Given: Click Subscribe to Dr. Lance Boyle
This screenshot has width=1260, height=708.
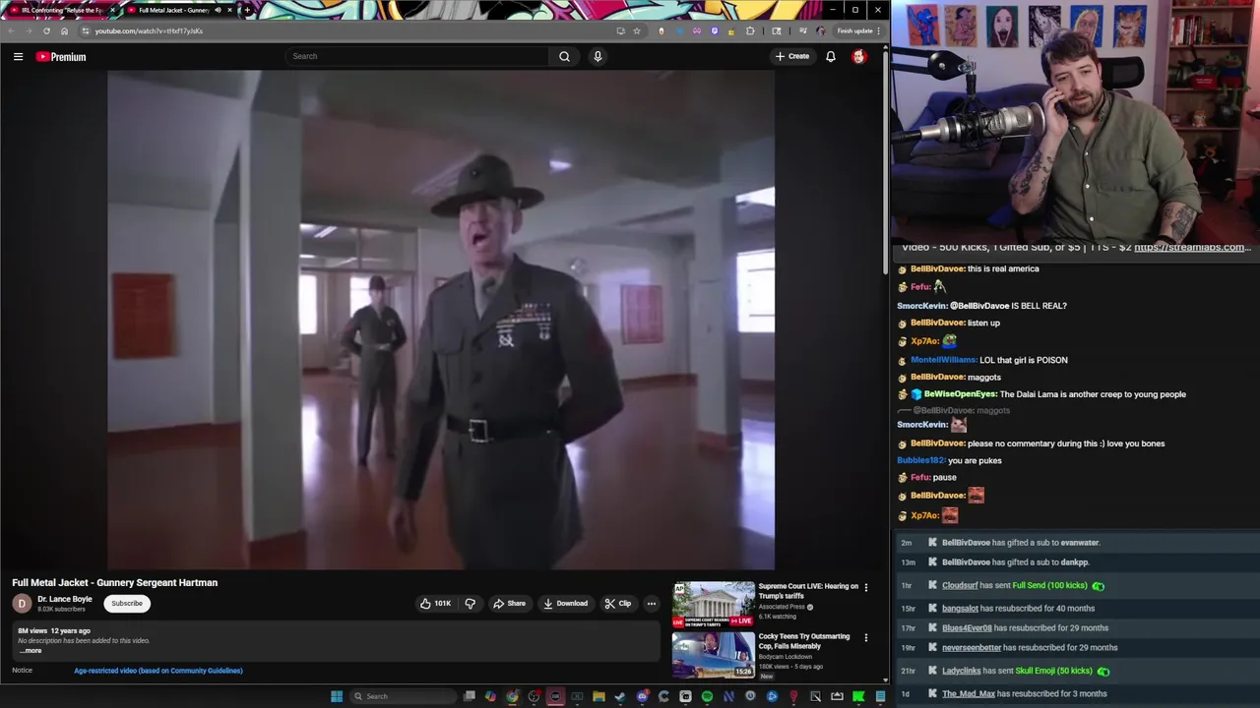Looking at the screenshot, I should (127, 604).
